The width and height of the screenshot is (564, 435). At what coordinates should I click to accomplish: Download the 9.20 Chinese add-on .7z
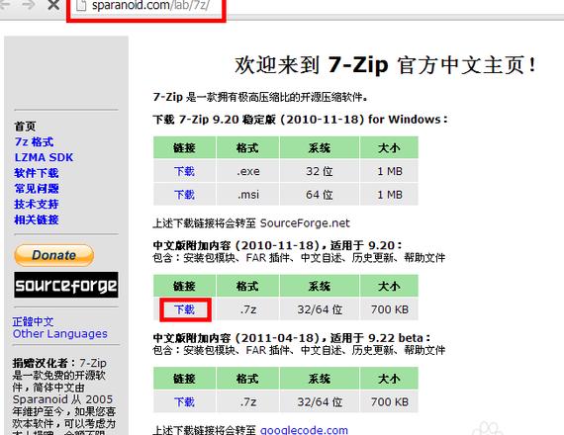click(x=184, y=309)
